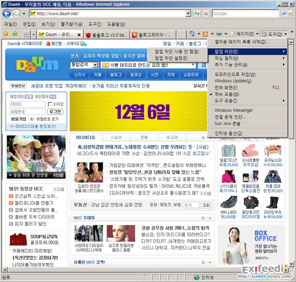This screenshot has height=282, width=296.
Task: Tick the ID저장 checkbox
Action: [x=50, y=104]
